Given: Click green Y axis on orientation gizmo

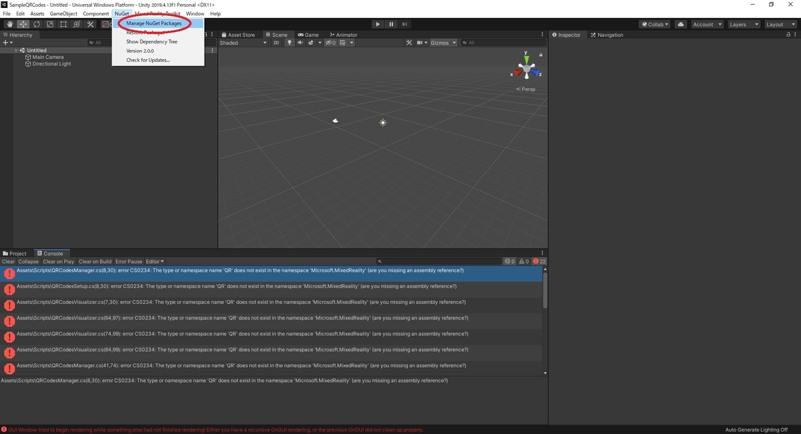Looking at the screenshot, I should click(527, 61).
